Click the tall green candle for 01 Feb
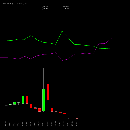Image resolution: width=130 pixels, height=130 pixels. click(x=44, y=100)
